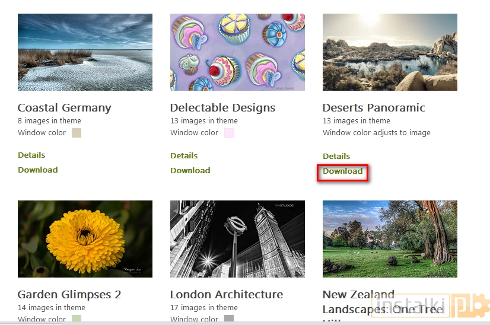The width and height of the screenshot is (490, 325).
Task: Select the Deserts Panoramic theme title
Action: 374,108
